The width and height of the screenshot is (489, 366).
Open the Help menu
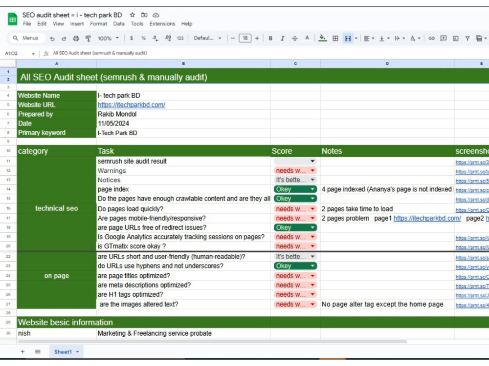186,23
